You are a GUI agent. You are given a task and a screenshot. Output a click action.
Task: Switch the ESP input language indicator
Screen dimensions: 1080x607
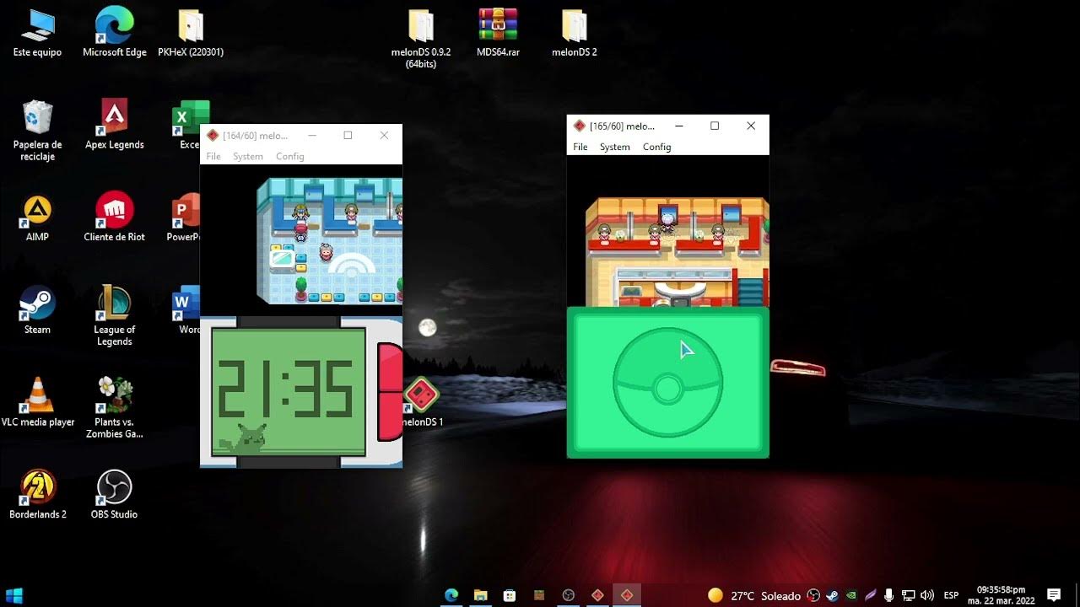point(951,595)
